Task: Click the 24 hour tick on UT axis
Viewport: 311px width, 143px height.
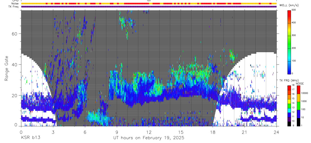Action: click(x=276, y=132)
